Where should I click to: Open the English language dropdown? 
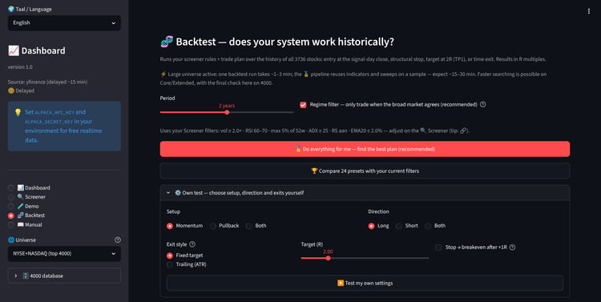click(64, 23)
